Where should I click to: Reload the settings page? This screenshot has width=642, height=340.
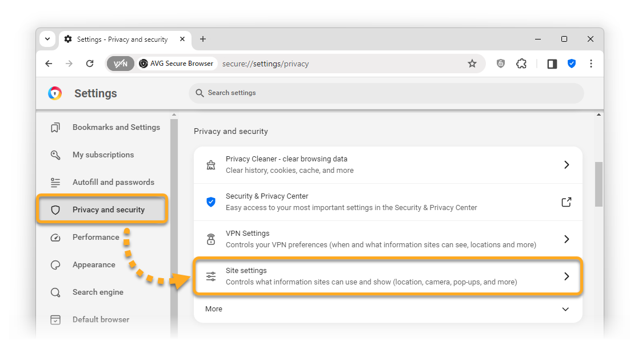[90, 64]
